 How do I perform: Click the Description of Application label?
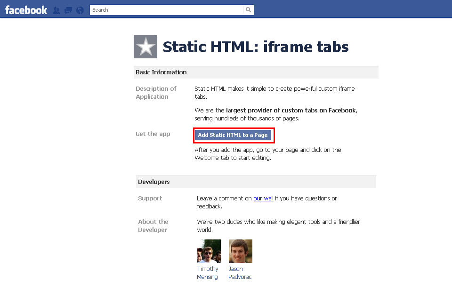(x=156, y=92)
